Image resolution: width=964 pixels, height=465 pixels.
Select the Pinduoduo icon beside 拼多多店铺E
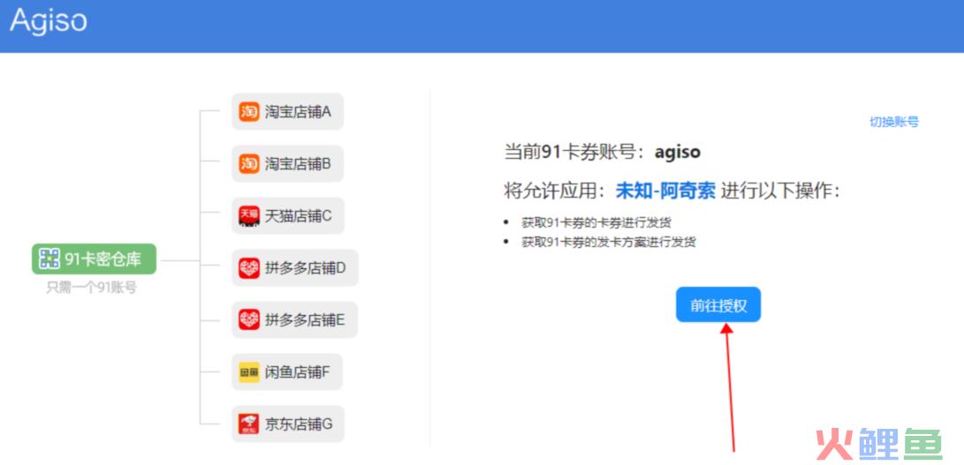point(249,319)
